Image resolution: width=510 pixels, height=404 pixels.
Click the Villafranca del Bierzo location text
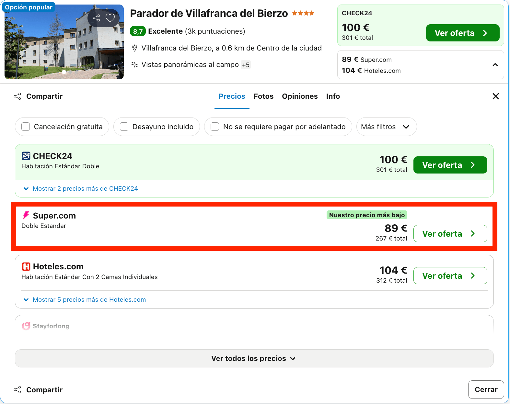coord(231,48)
